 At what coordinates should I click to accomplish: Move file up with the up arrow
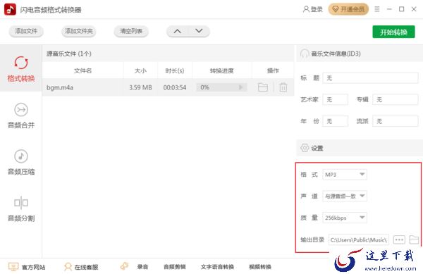(x=177, y=31)
